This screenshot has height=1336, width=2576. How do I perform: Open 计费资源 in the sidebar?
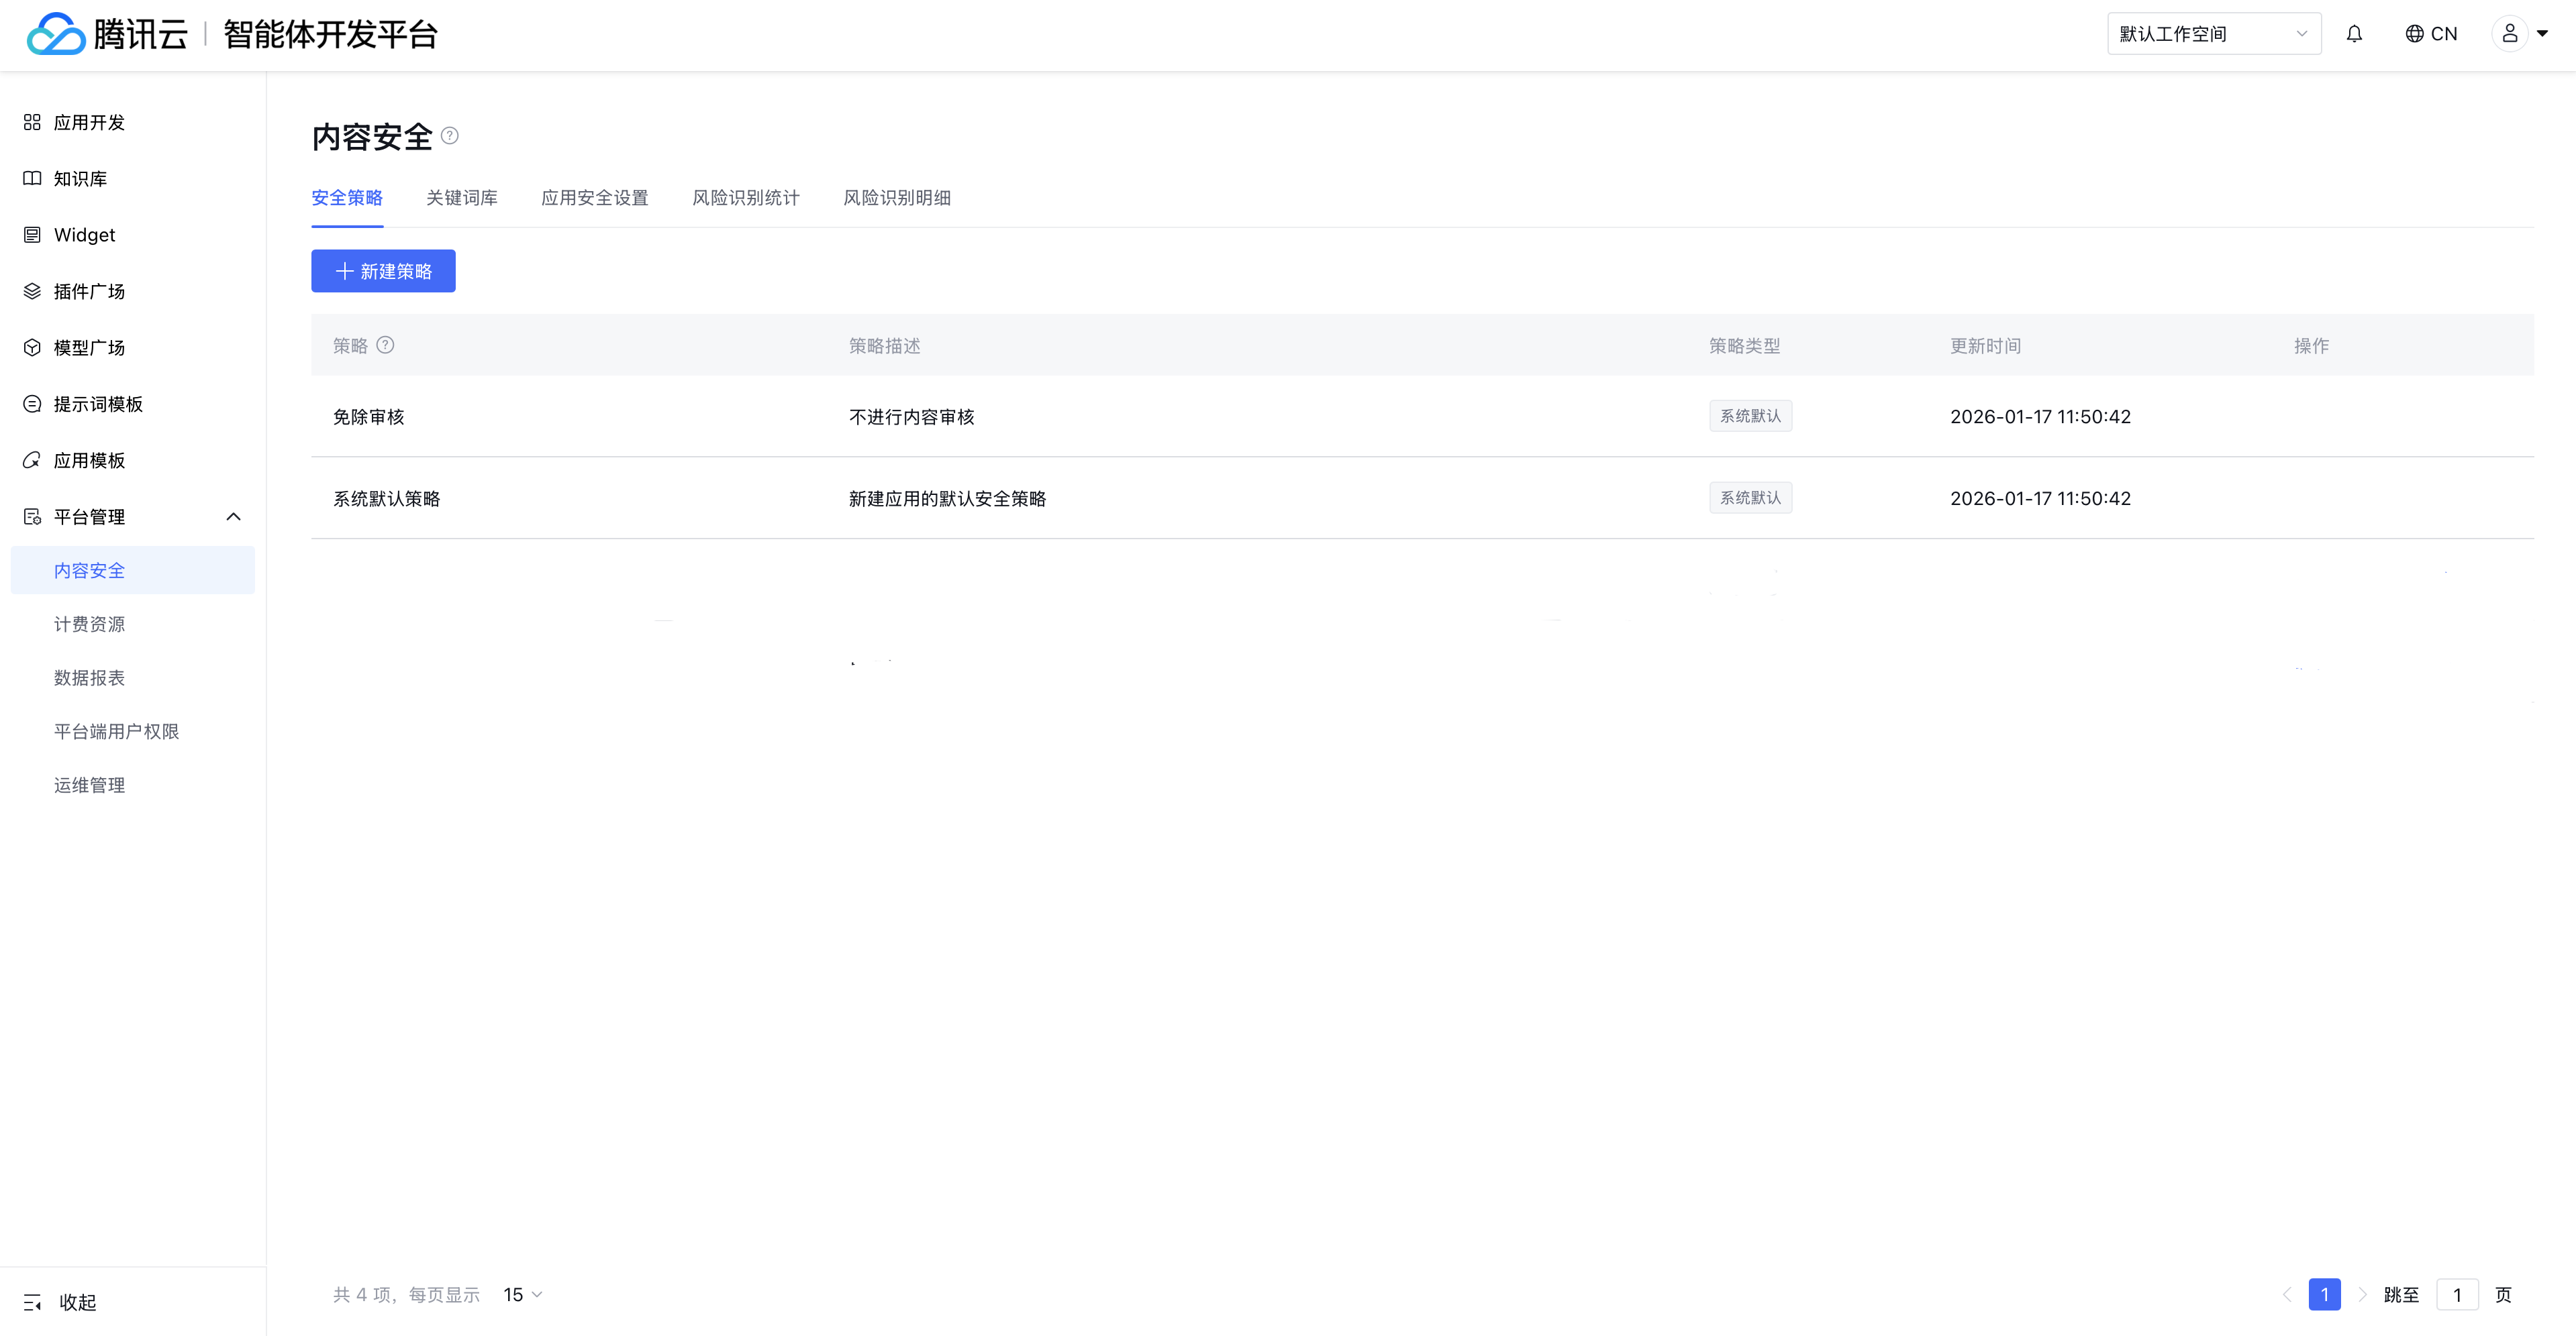[89, 624]
